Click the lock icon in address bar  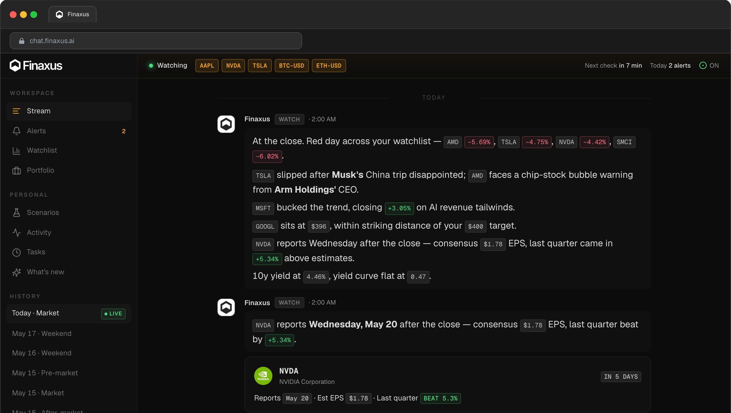pyautogui.click(x=21, y=41)
